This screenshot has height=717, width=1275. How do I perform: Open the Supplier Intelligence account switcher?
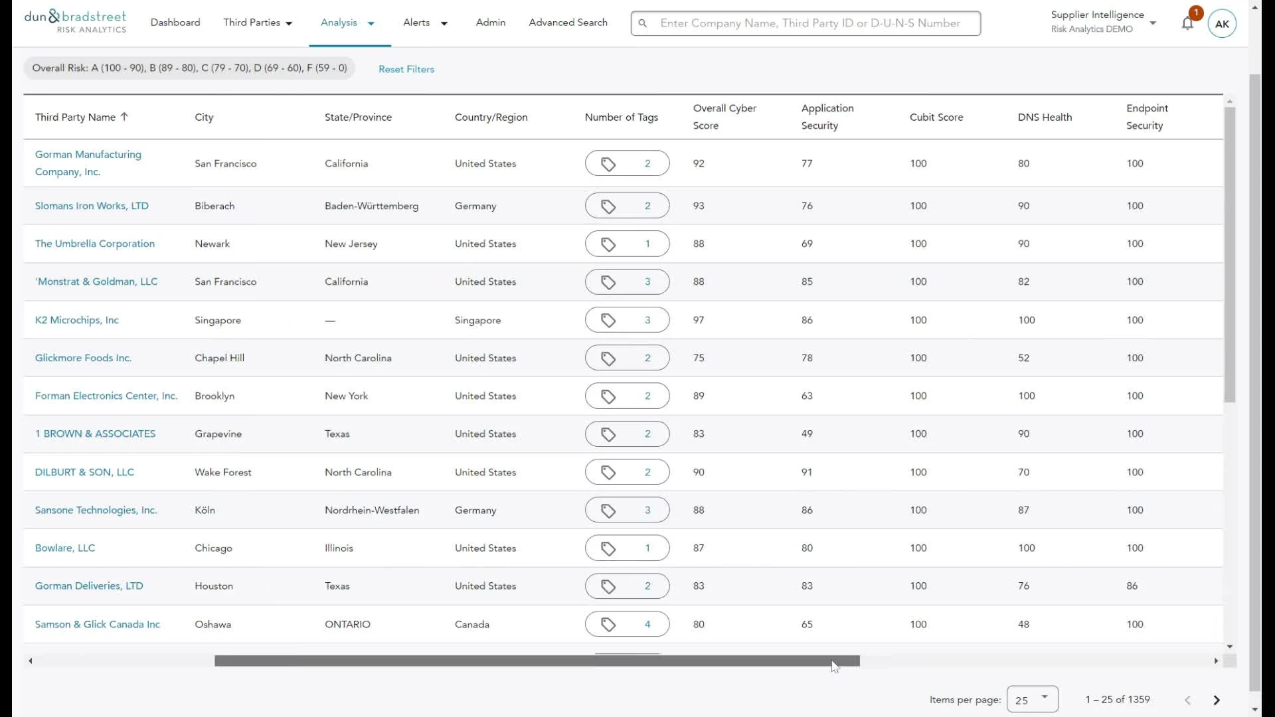(1104, 22)
